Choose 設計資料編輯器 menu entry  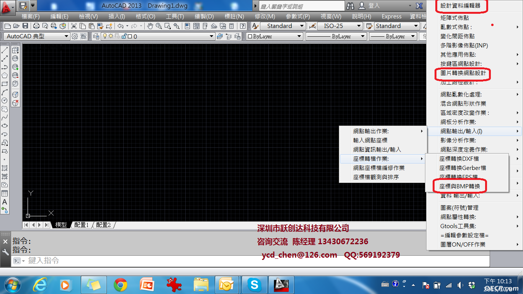coord(460,6)
